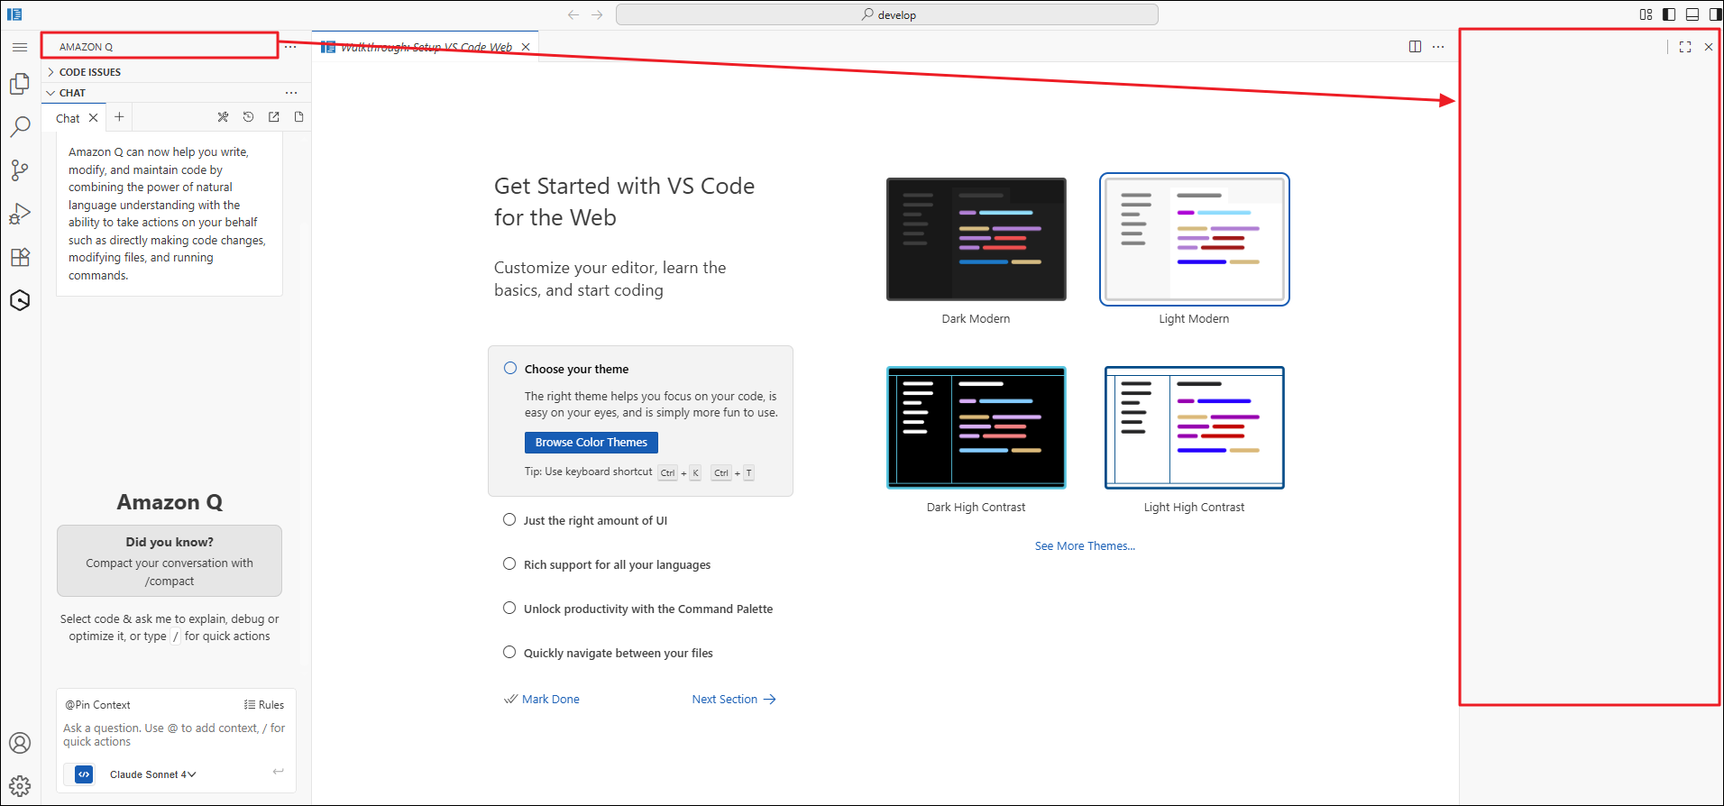Screen dimensions: 1724x806
Task: Open the Extensions view icon
Action: (20, 257)
